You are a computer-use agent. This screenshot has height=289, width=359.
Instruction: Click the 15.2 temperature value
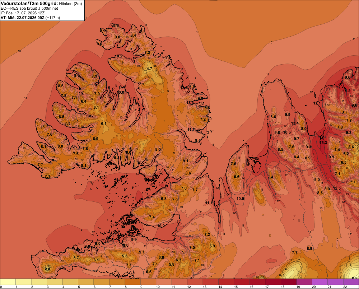click(347, 91)
